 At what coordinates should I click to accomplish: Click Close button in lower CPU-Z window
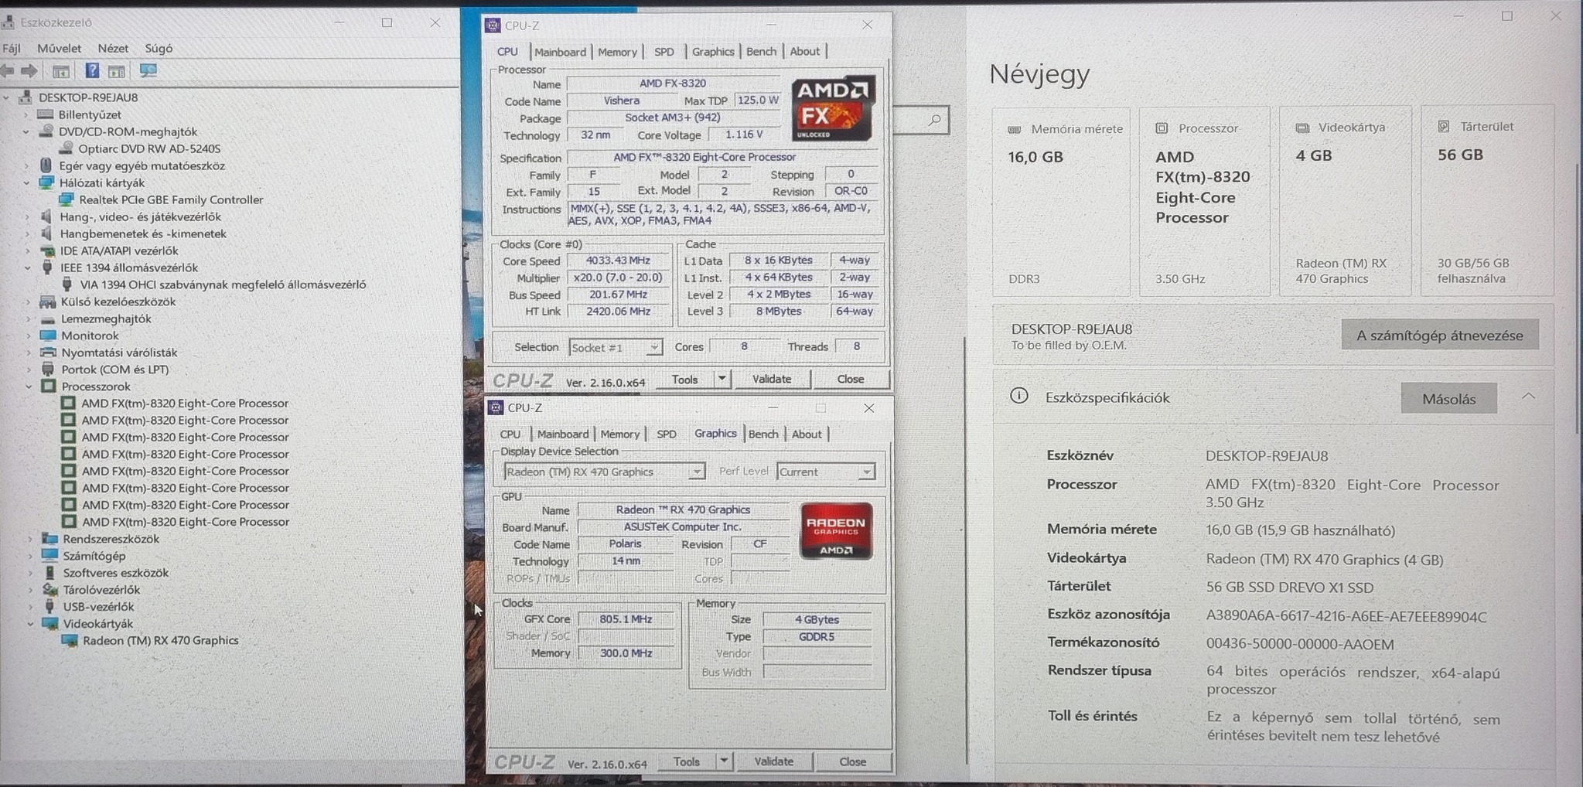pyautogui.click(x=852, y=761)
